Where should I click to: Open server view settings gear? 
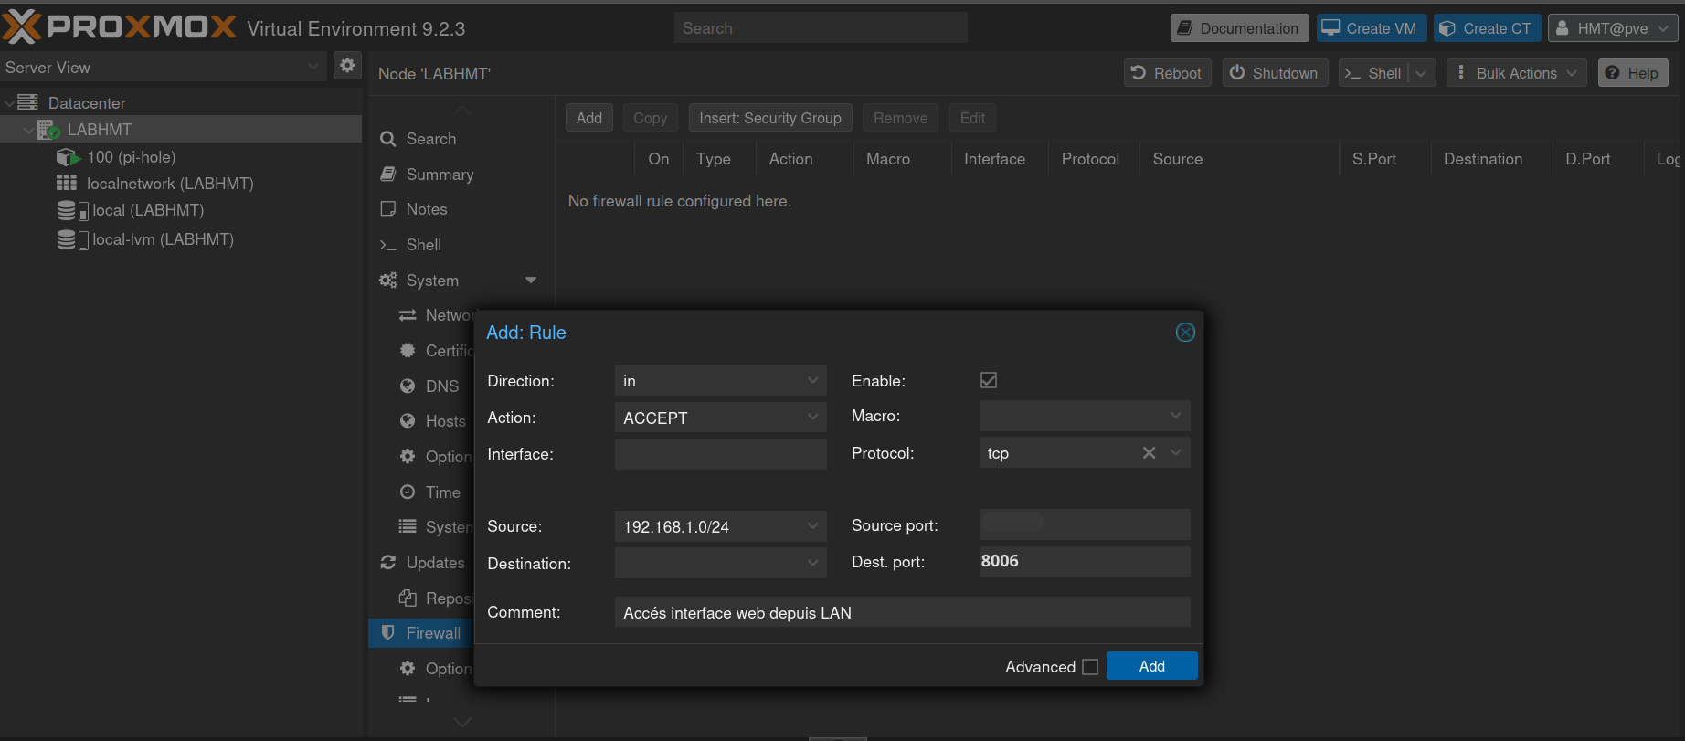347,66
